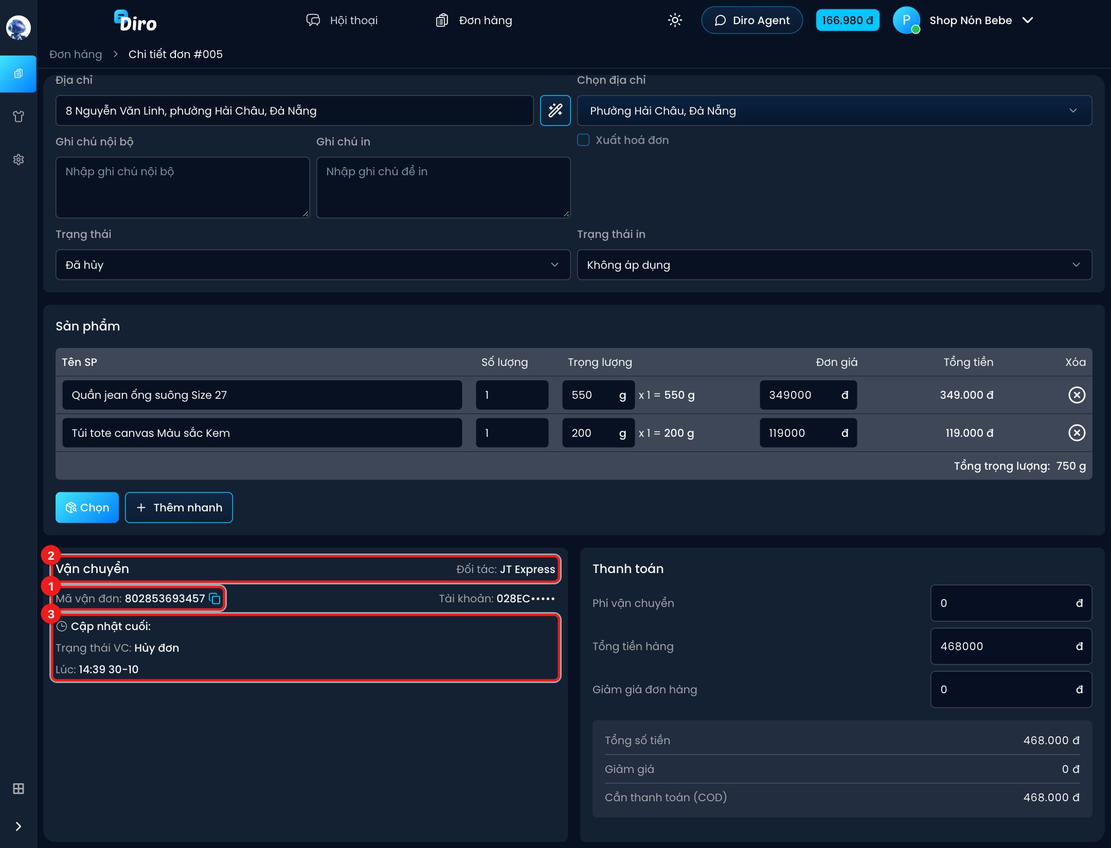Focus the Địa chỉ address field
Viewport: 1111px width, 848px height.
click(x=294, y=110)
